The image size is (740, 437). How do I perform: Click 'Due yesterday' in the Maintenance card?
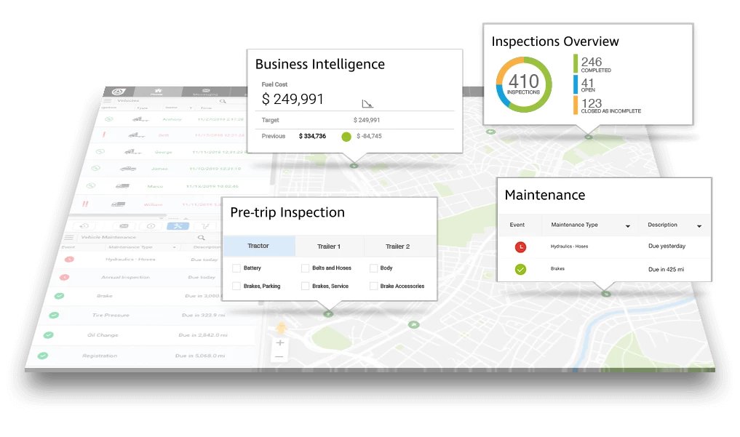click(x=667, y=246)
